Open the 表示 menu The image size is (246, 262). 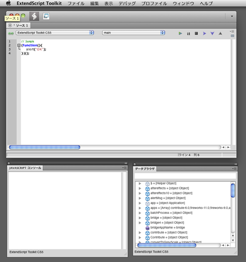(109, 3)
